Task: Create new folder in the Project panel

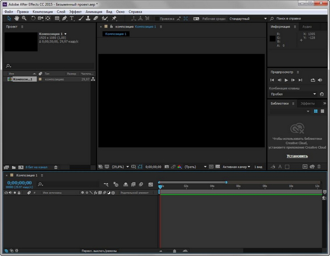Action: point(14,167)
